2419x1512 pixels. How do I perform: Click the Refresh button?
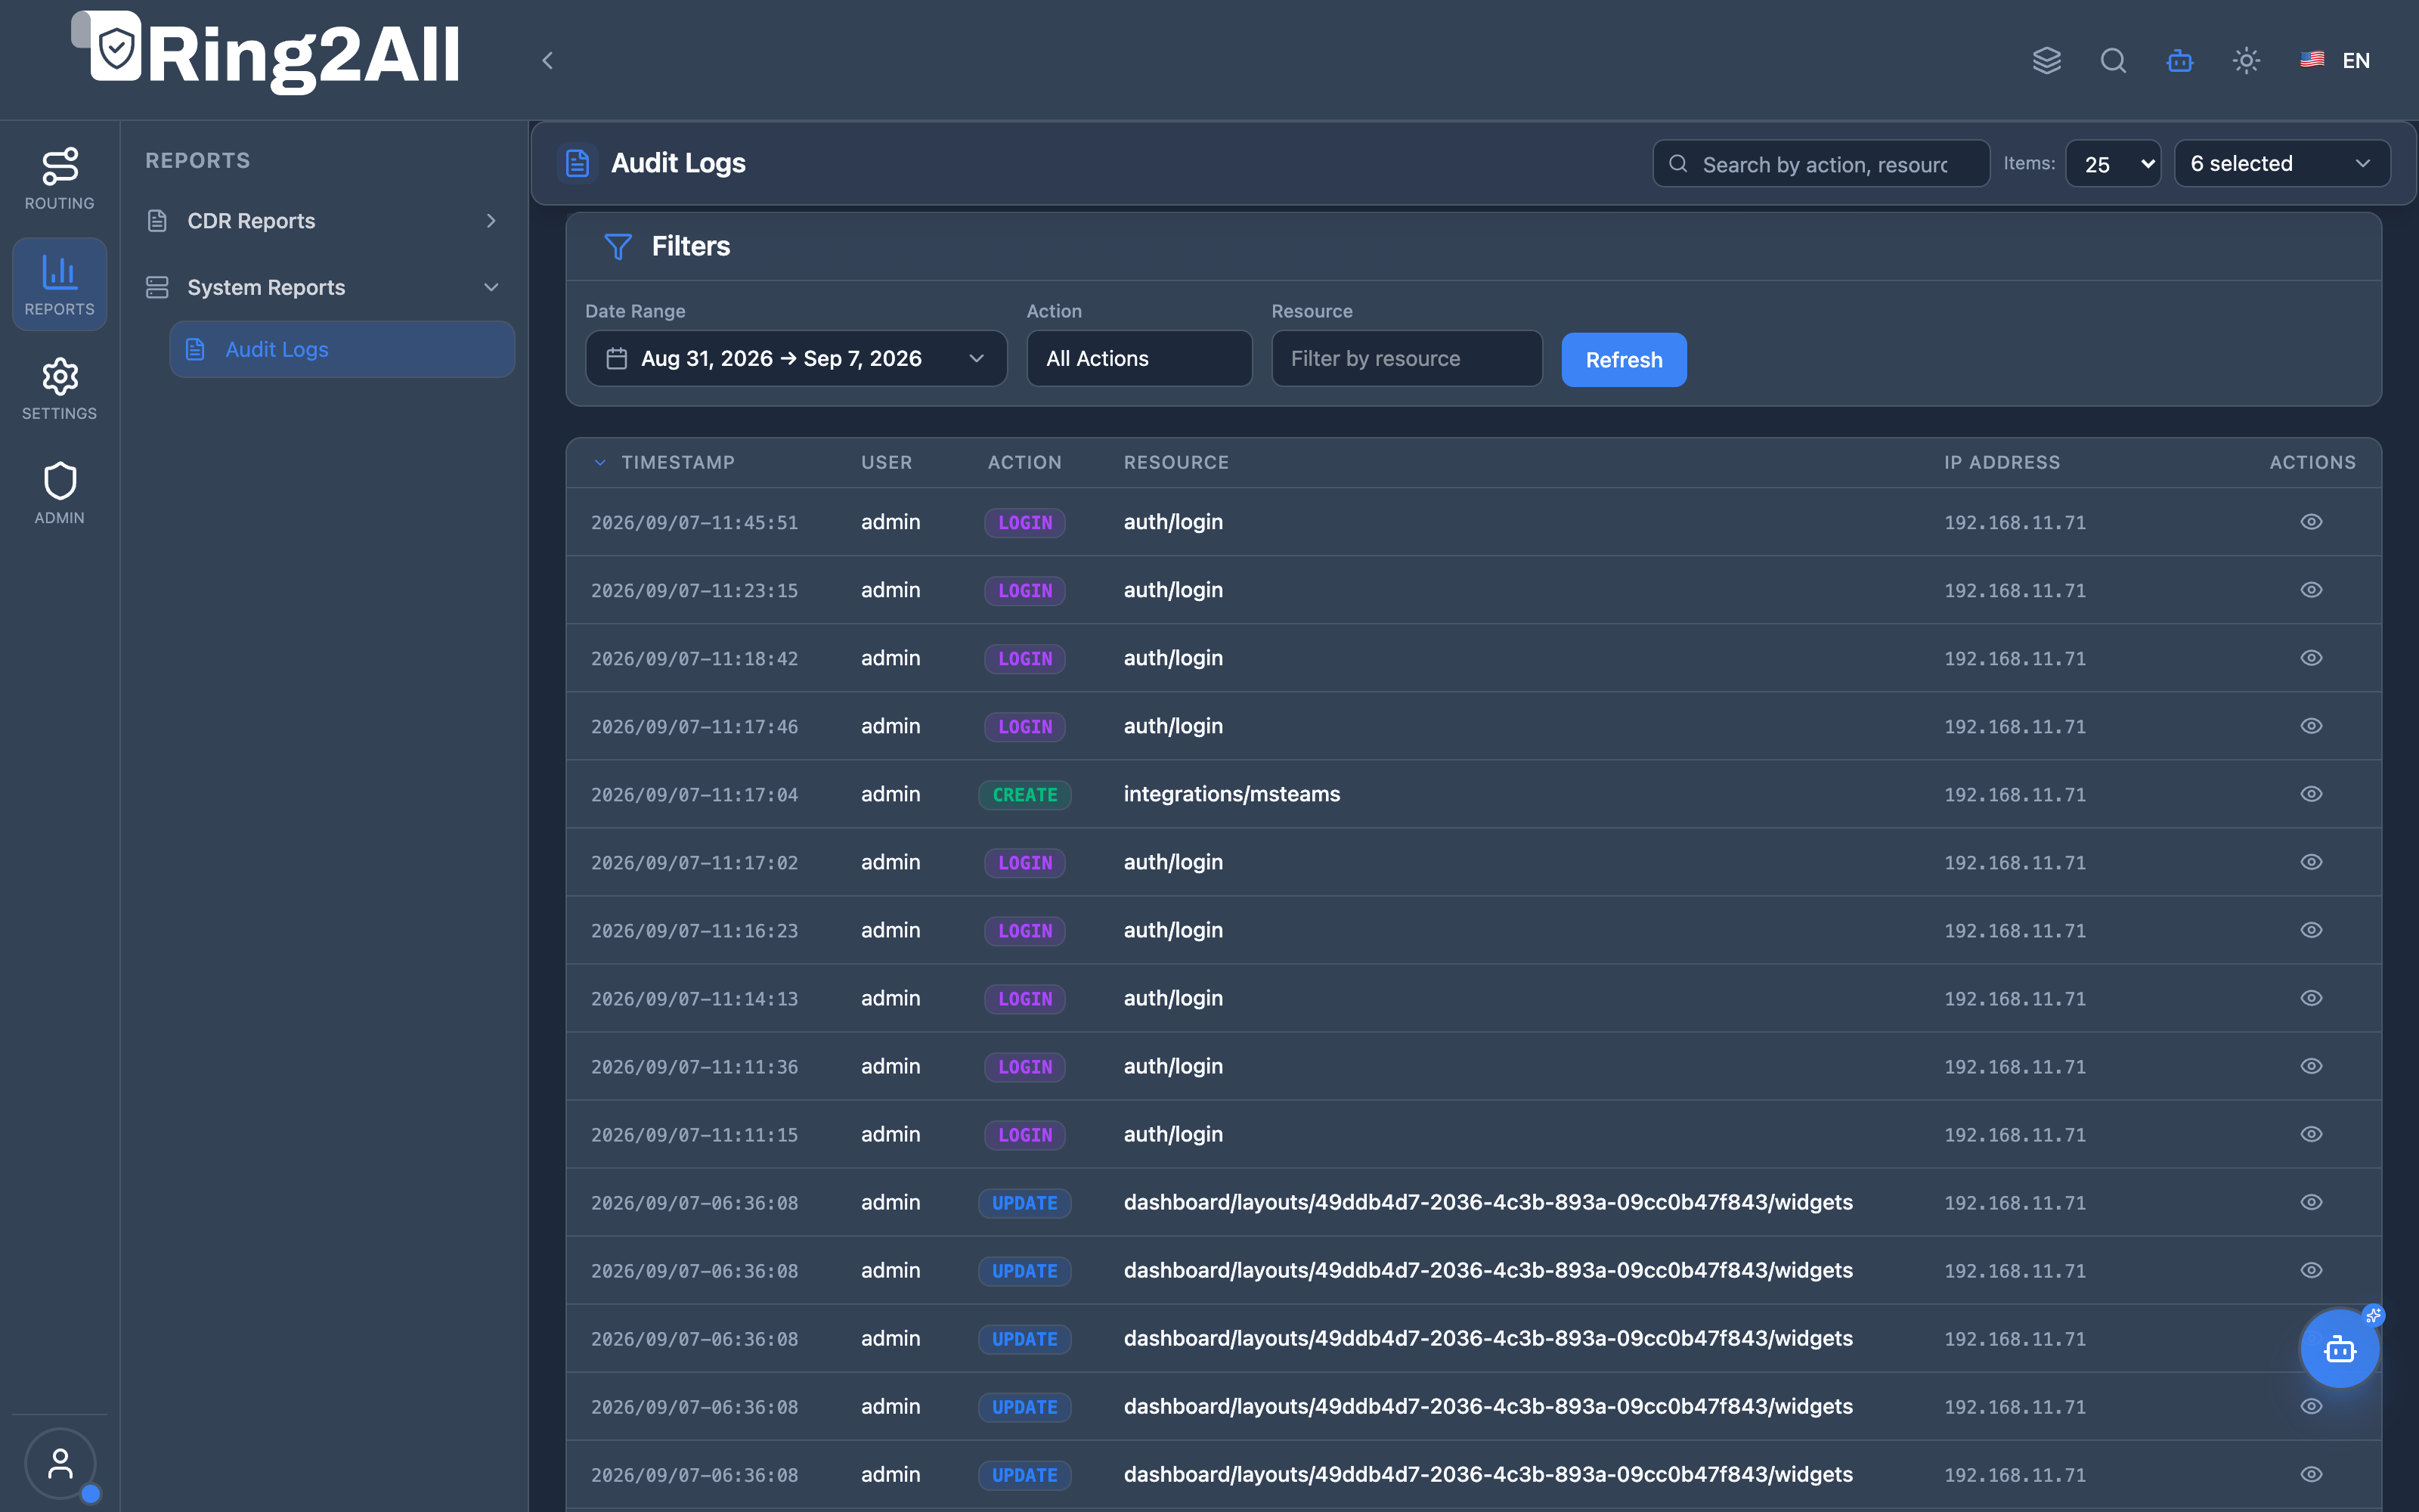point(1623,359)
